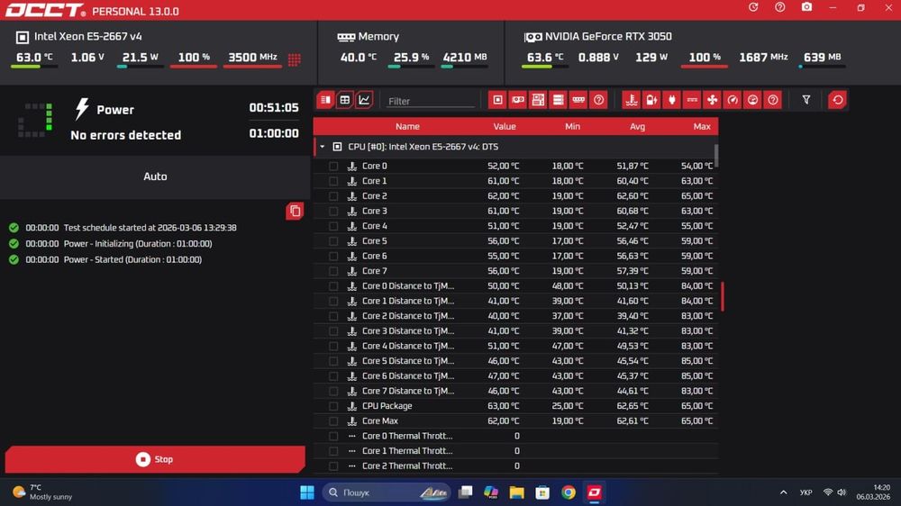This screenshot has height=506, width=901.
Task: Tick the checkbox for the Core 5 row
Action: click(x=333, y=240)
